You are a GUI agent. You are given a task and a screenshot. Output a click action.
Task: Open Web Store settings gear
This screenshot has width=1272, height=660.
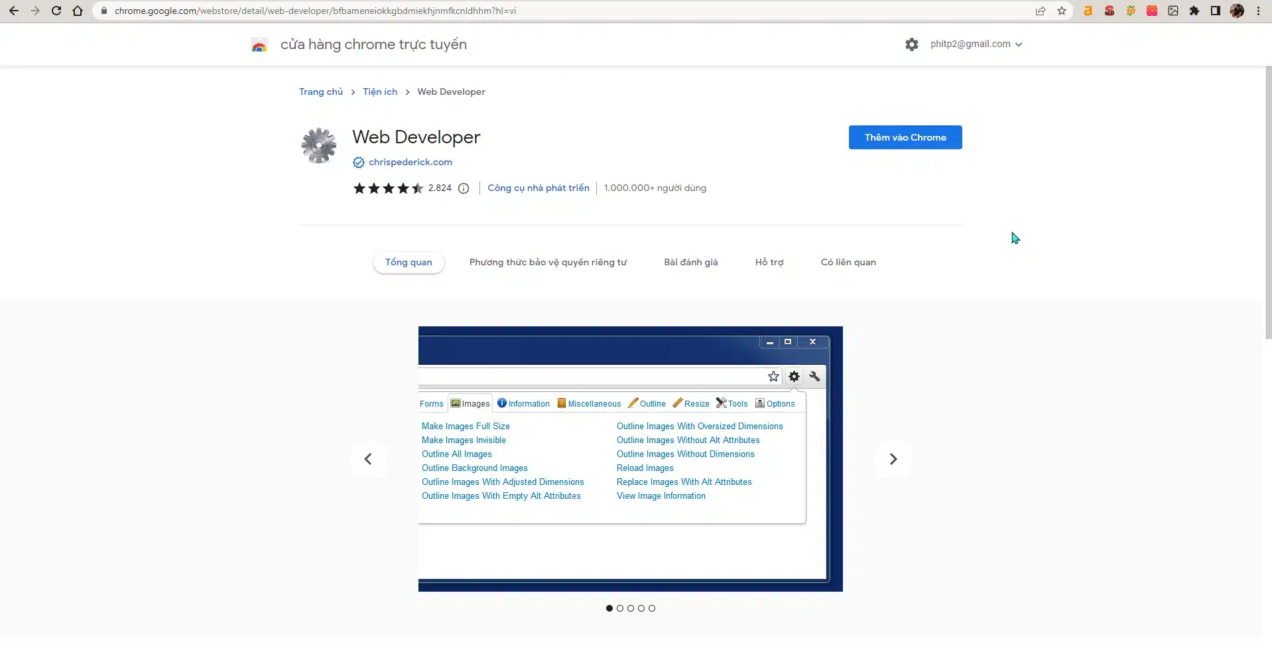[912, 44]
